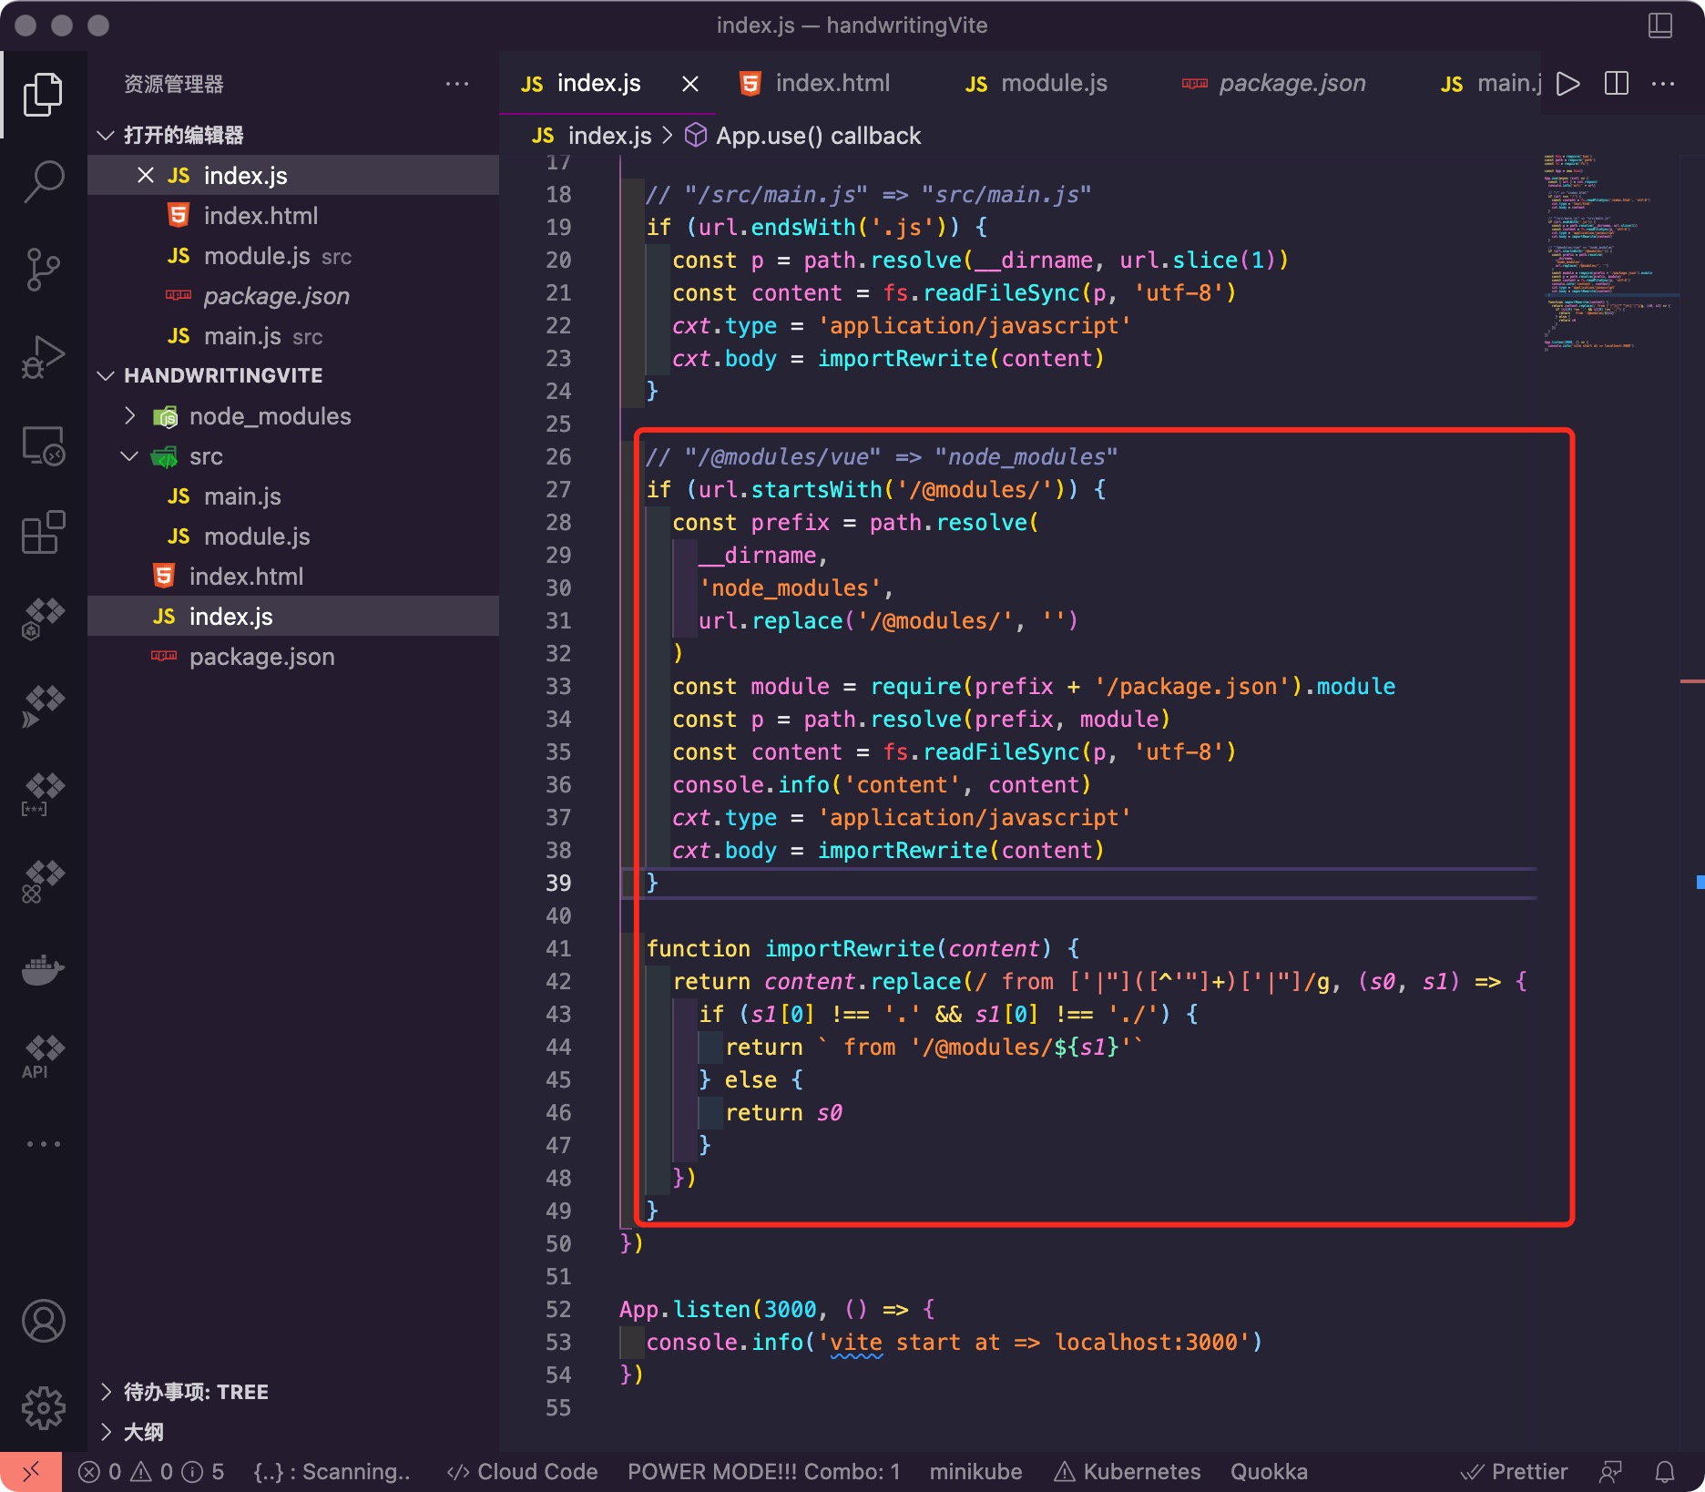This screenshot has width=1705, height=1492.
Task: Show additional views ellipsis in activity bar
Action: [x=43, y=1143]
